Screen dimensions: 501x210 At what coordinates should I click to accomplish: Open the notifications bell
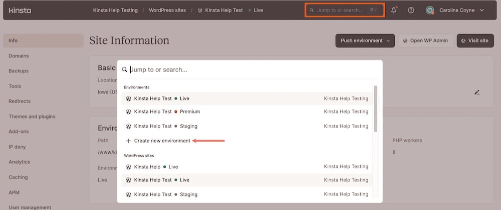pos(394,10)
